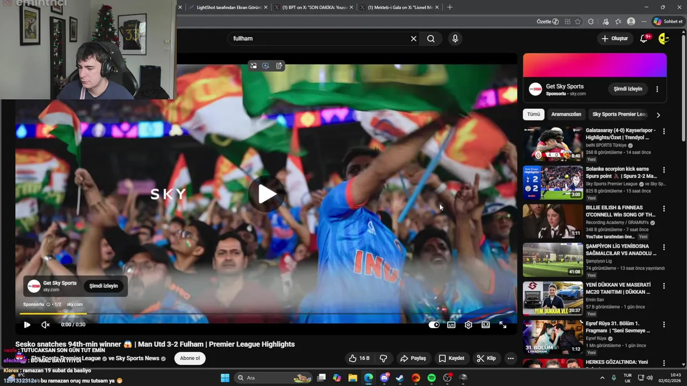Click Şimdi izleyin in the sidebar Sky Sports ad
The image size is (687, 386).
(x=628, y=89)
